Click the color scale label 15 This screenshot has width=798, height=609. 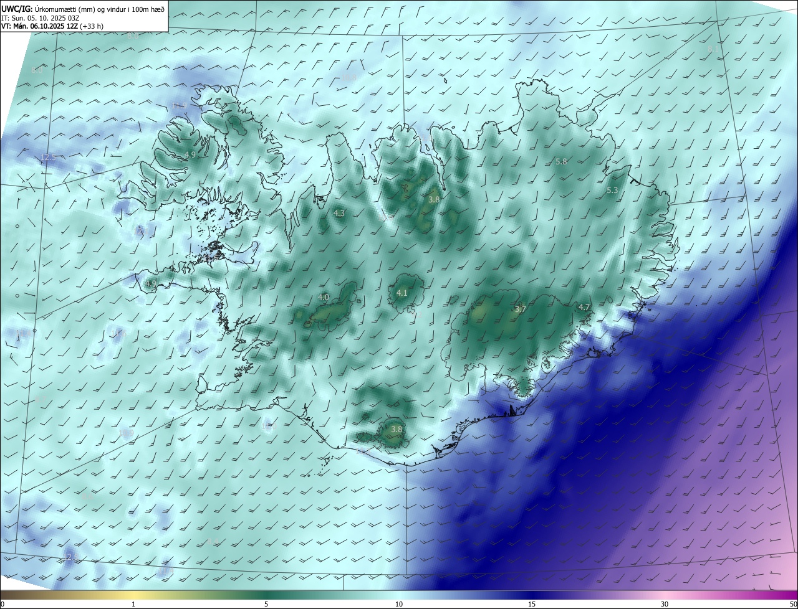532,604
